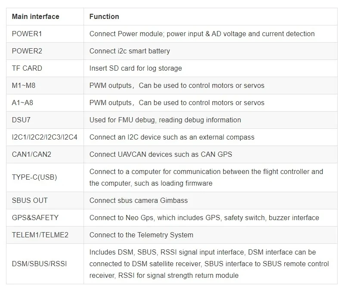Click the TELEM1/TELME2 interface cell

point(40,235)
